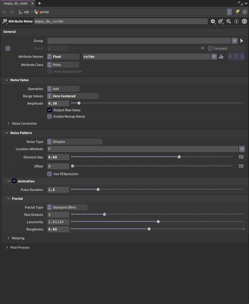Toggle the X component button
The width and height of the screenshot is (249, 304).
(230, 57)
